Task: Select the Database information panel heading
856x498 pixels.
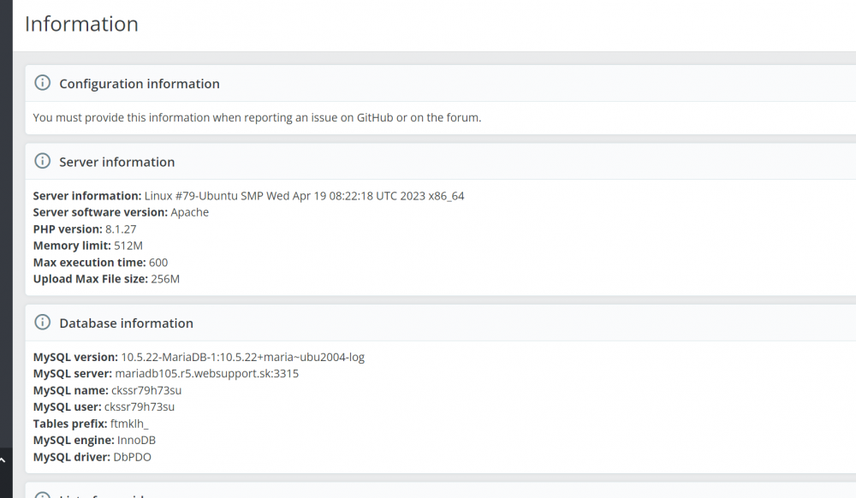Action: 126,323
